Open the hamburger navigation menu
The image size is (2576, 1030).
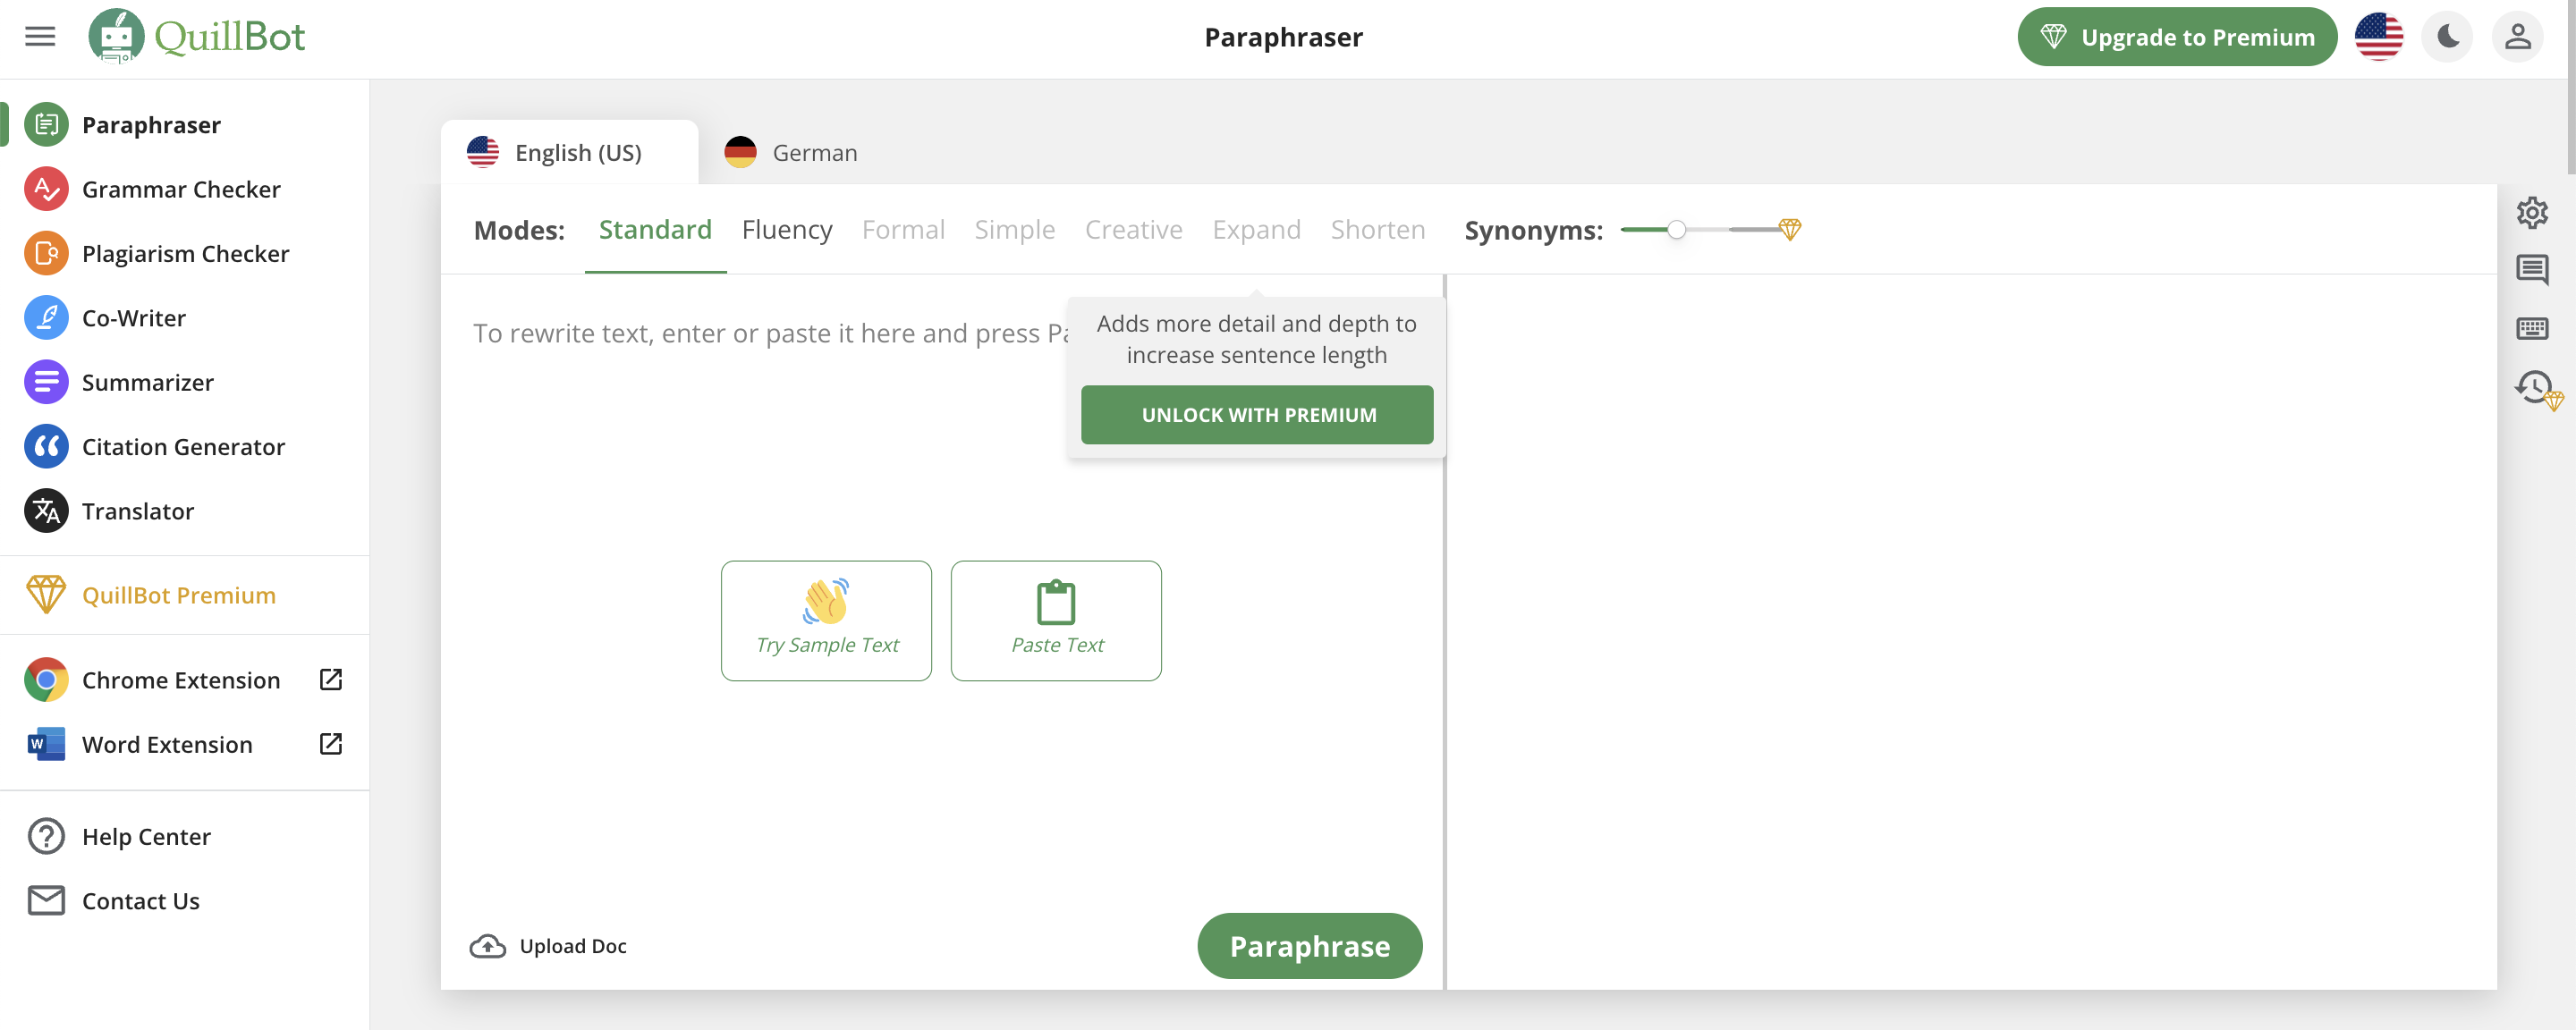click(40, 37)
